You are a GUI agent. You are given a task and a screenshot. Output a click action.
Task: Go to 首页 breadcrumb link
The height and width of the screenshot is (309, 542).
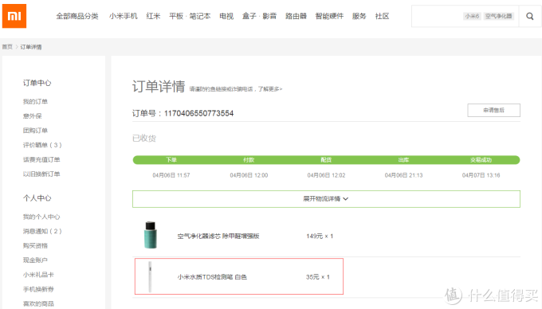coord(7,47)
